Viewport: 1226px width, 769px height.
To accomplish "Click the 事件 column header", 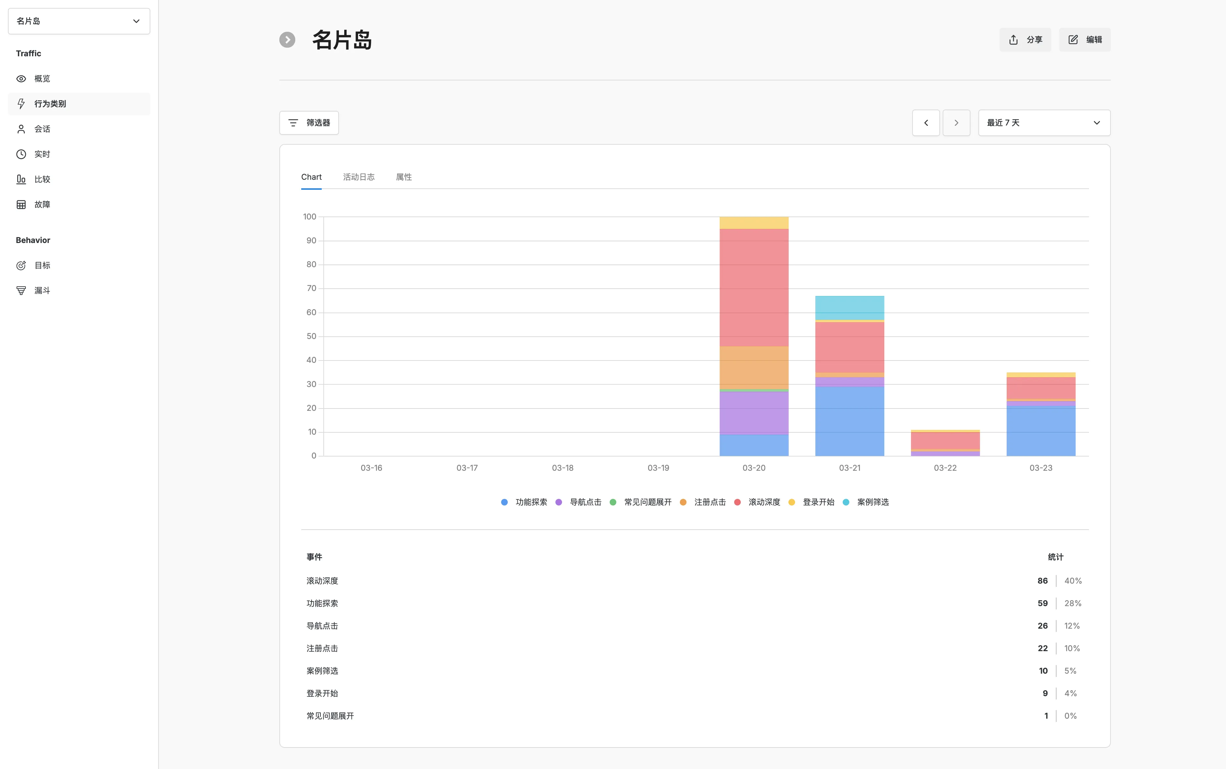I will pos(314,557).
